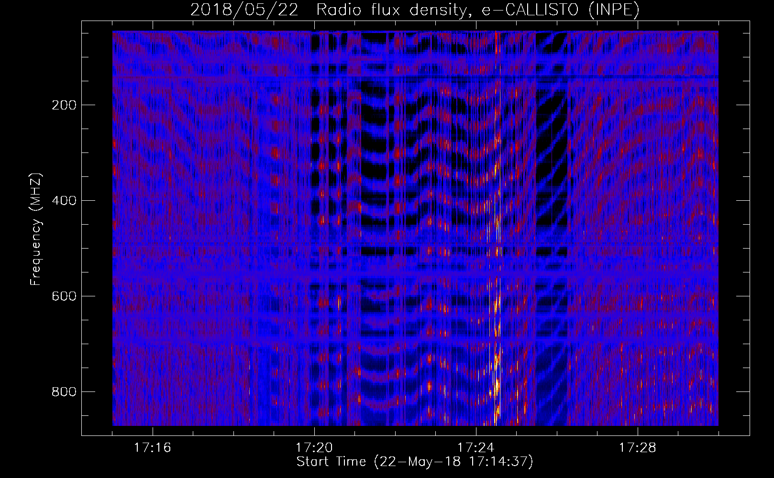Click the 17:24 time tick label
Screen dimensions: 774x478
[x=476, y=448]
